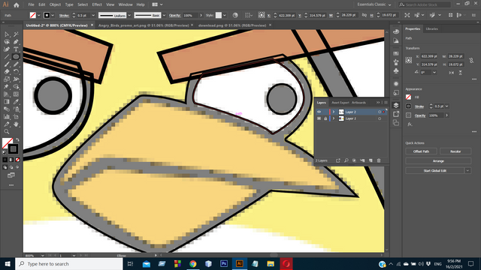Click Opacity link in Appearance
This screenshot has height=270, width=481.
420,115
